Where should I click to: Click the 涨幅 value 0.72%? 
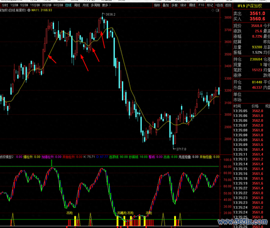257,37
